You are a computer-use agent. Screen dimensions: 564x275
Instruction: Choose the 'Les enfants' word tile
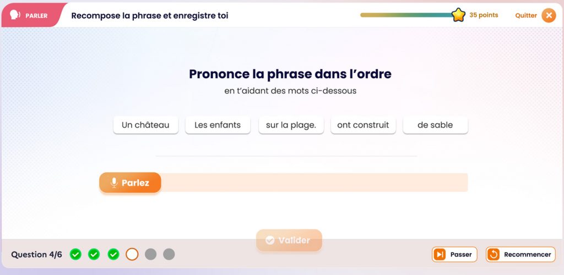(x=218, y=125)
